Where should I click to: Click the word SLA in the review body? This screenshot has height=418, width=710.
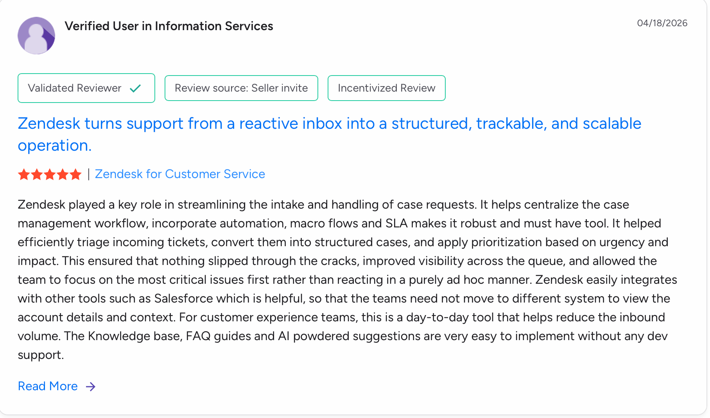coord(396,223)
